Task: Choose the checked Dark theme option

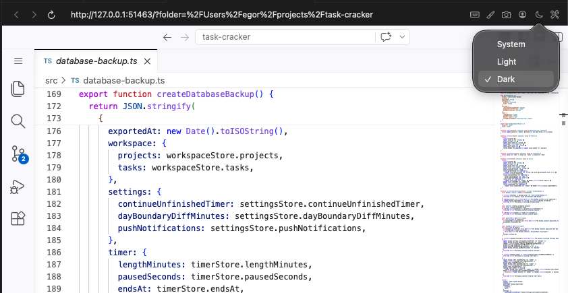Action: point(516,79)
